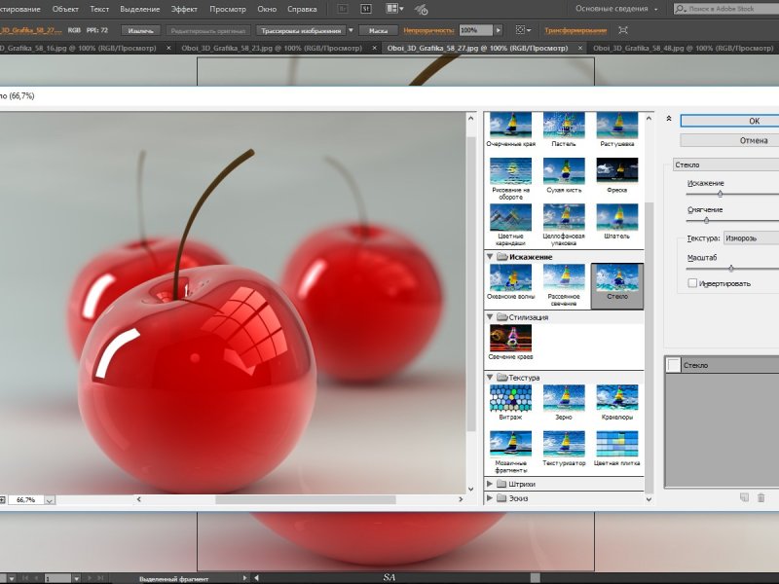
Task: Open the Просмотр menu
Action: click(228, 9)
